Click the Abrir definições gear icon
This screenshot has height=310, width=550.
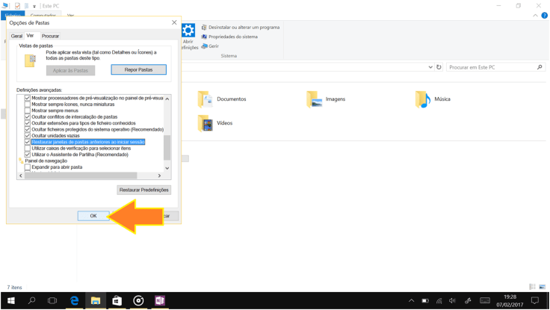click(188, 31)
